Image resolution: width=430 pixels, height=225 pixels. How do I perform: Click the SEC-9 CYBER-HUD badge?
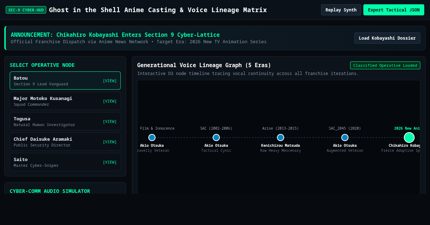click(26, 10)
